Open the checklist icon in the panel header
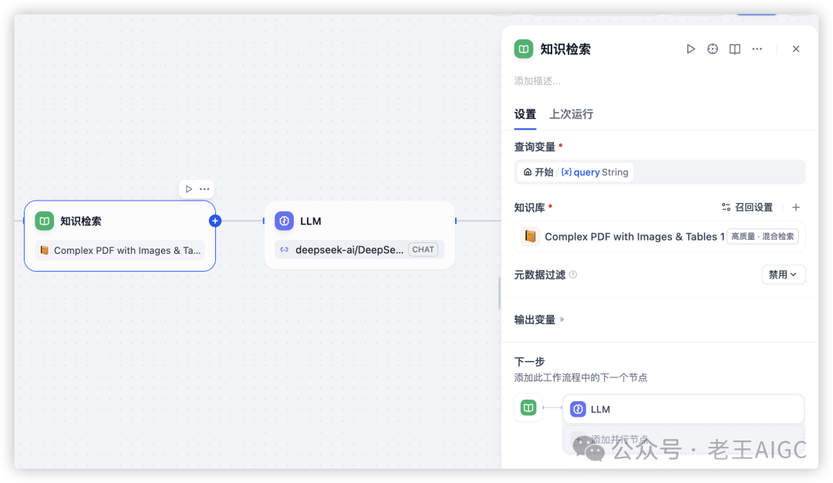The height and width of the screenshot is (483, 833). (712, 49)
